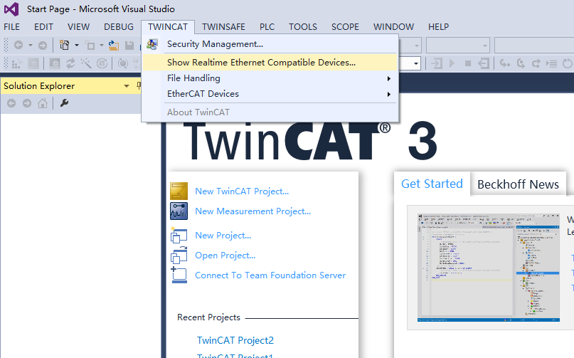Click the Add New Item toolbar icon
The width and height of the screenshot is (574, 358).
(x=90, y=45)
